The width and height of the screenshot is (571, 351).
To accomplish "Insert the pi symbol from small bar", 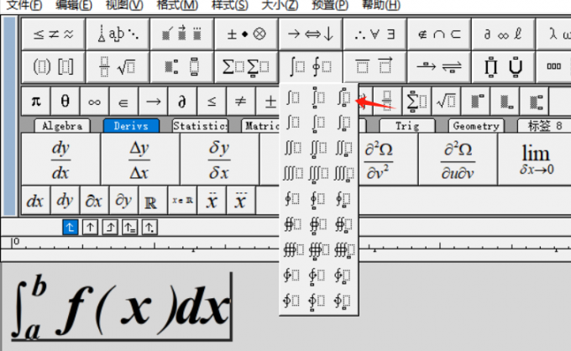I will click(35, 101).
